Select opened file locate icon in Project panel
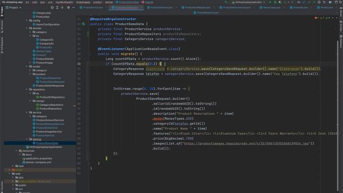This screenshot has height=193, width=343. [x=52, y=8]
